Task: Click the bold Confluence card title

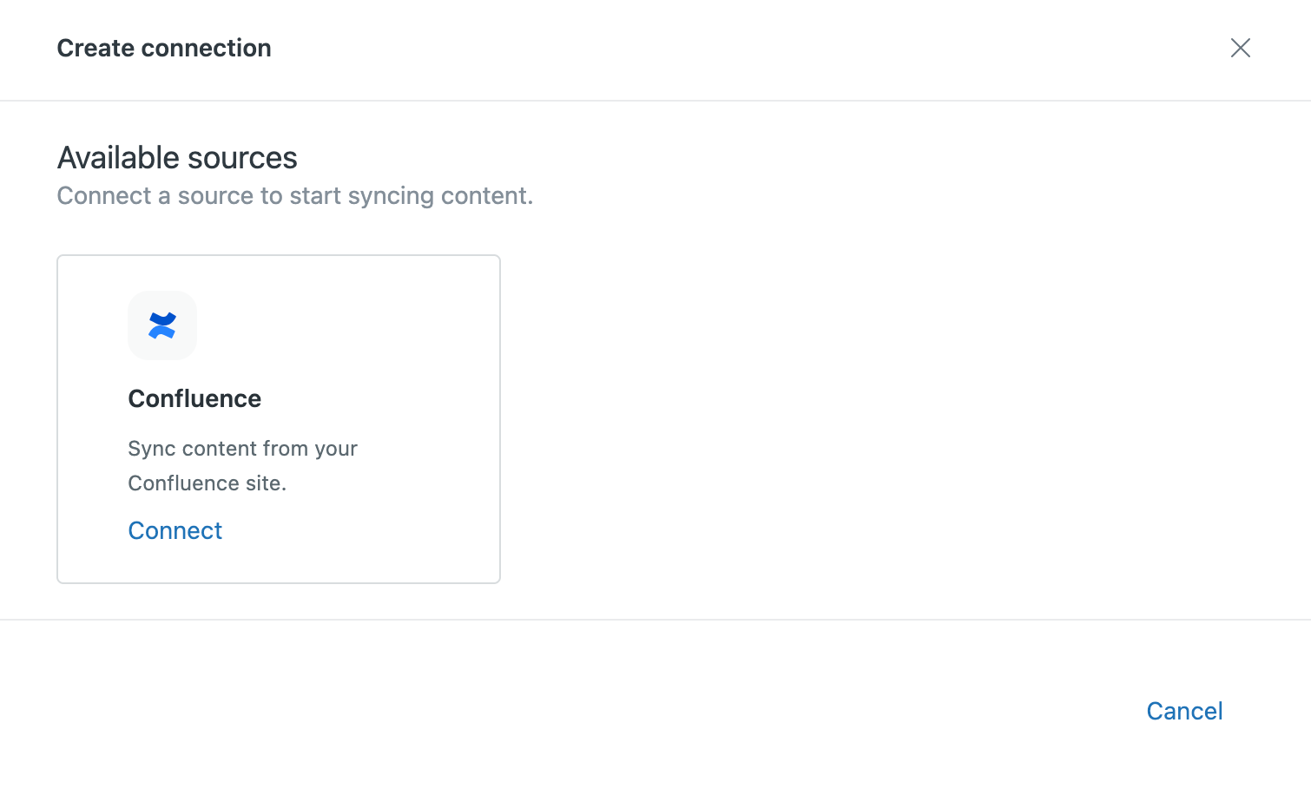Action: tap(194, 398)
